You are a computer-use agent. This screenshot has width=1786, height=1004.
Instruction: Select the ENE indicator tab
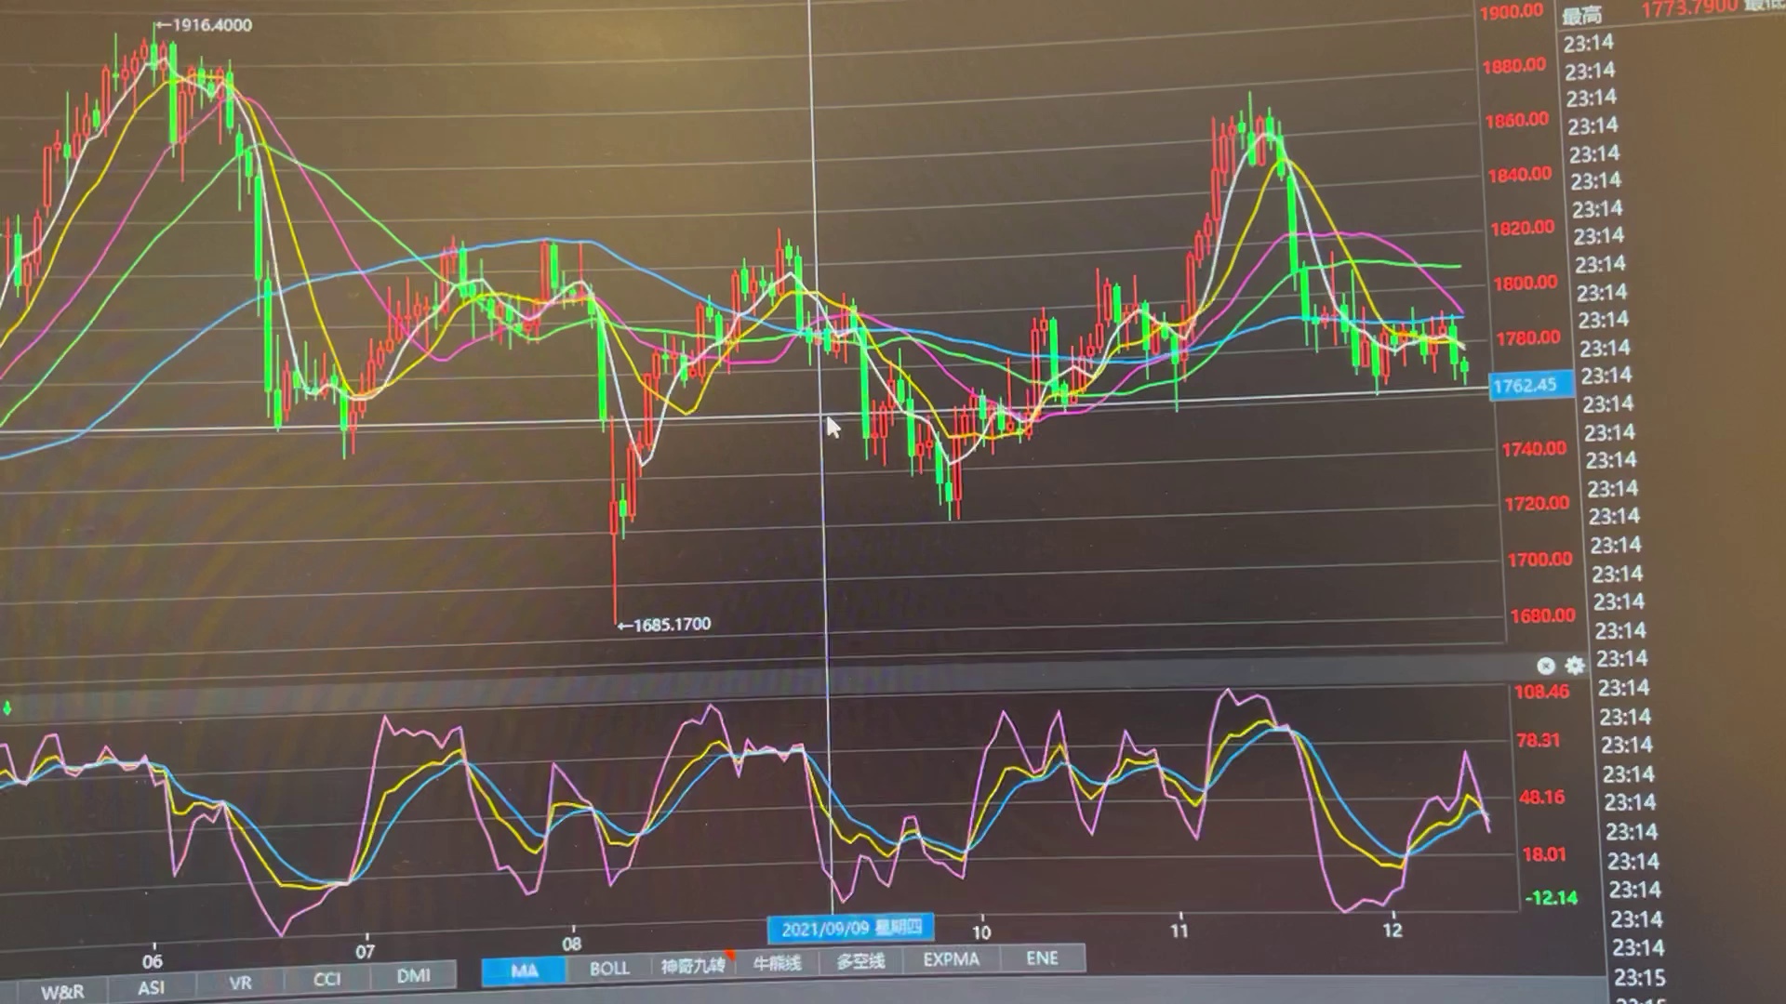1042,958
